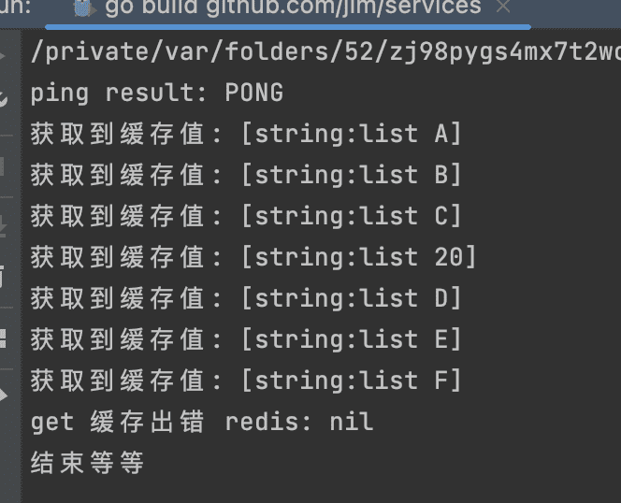Open the layout options grid icon
The height and width of the screenshot is (503, 621).
[x=3, y=338]
